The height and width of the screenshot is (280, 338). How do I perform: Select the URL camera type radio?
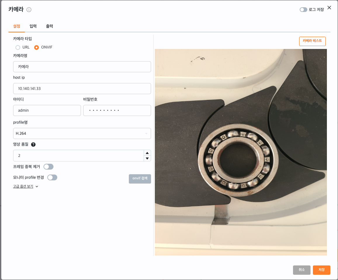18,47
